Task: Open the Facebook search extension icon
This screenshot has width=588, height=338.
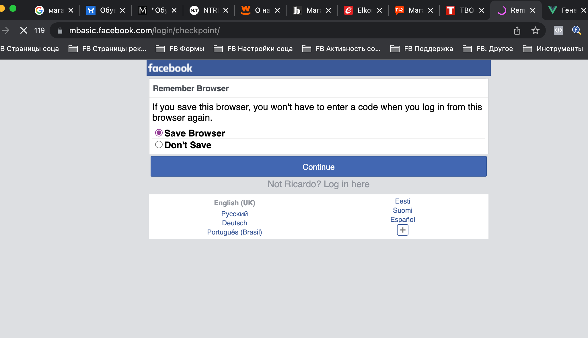Action: [x=577, y=30]
